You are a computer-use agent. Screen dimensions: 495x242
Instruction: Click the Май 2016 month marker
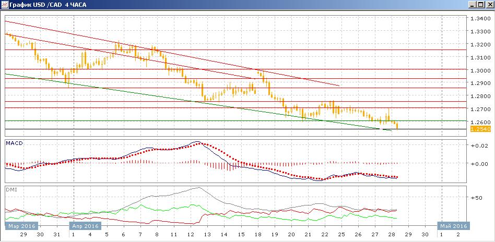pyautogui.click(x=454, y=226)
